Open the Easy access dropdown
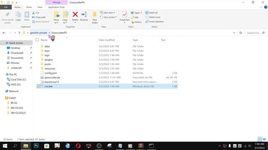 tap(108, 17)
